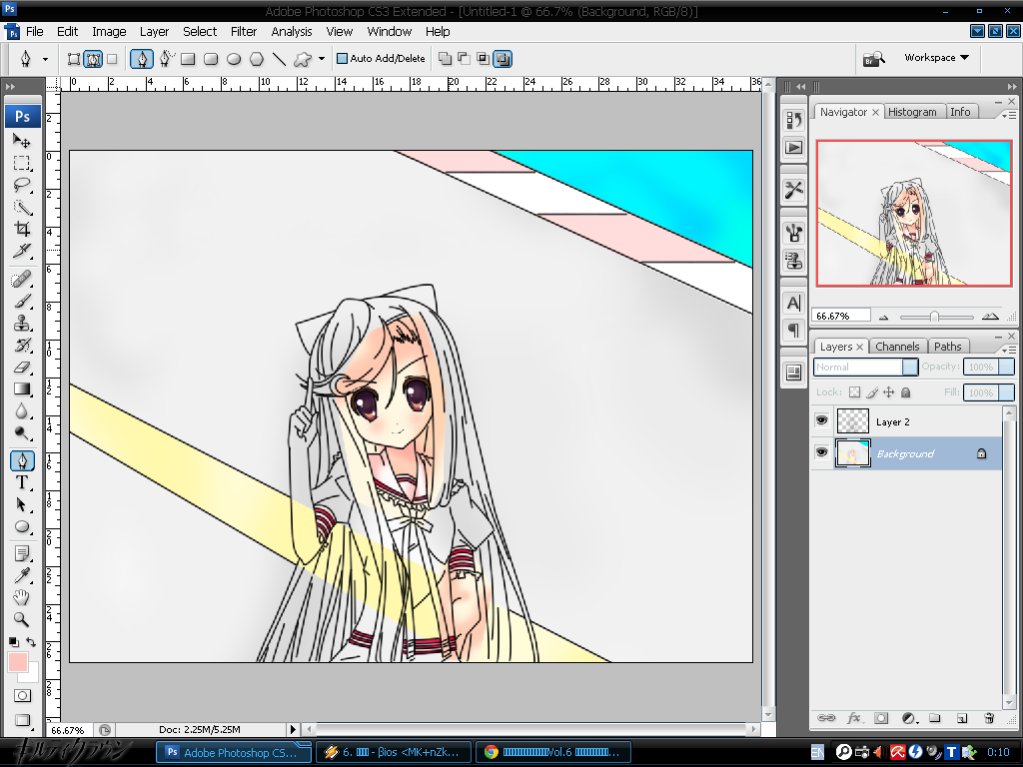The height and width of the screenshot is (767, 1023).
Task: Select the Notes tool
Action: [22, 554]
